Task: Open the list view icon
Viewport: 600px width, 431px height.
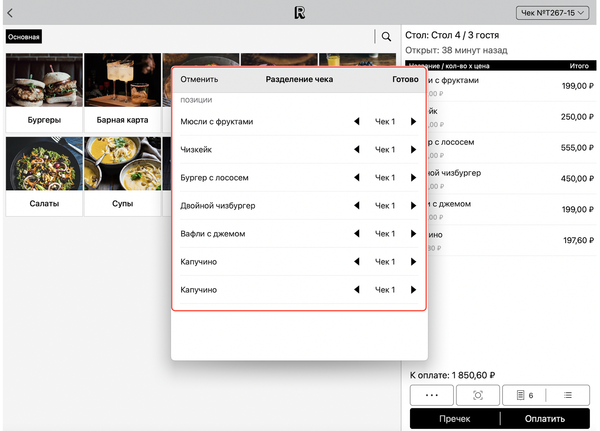Action: click(567, 395)
